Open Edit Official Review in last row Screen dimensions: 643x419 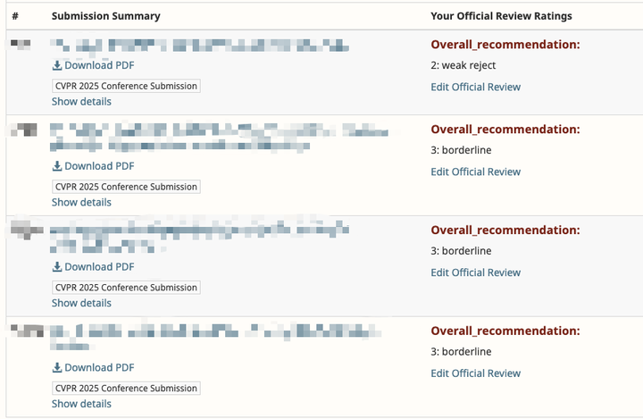475,374
